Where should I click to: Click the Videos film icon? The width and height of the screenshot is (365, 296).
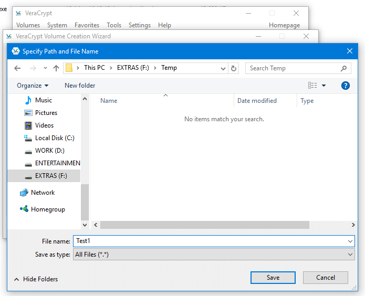[x=28, y=125]
